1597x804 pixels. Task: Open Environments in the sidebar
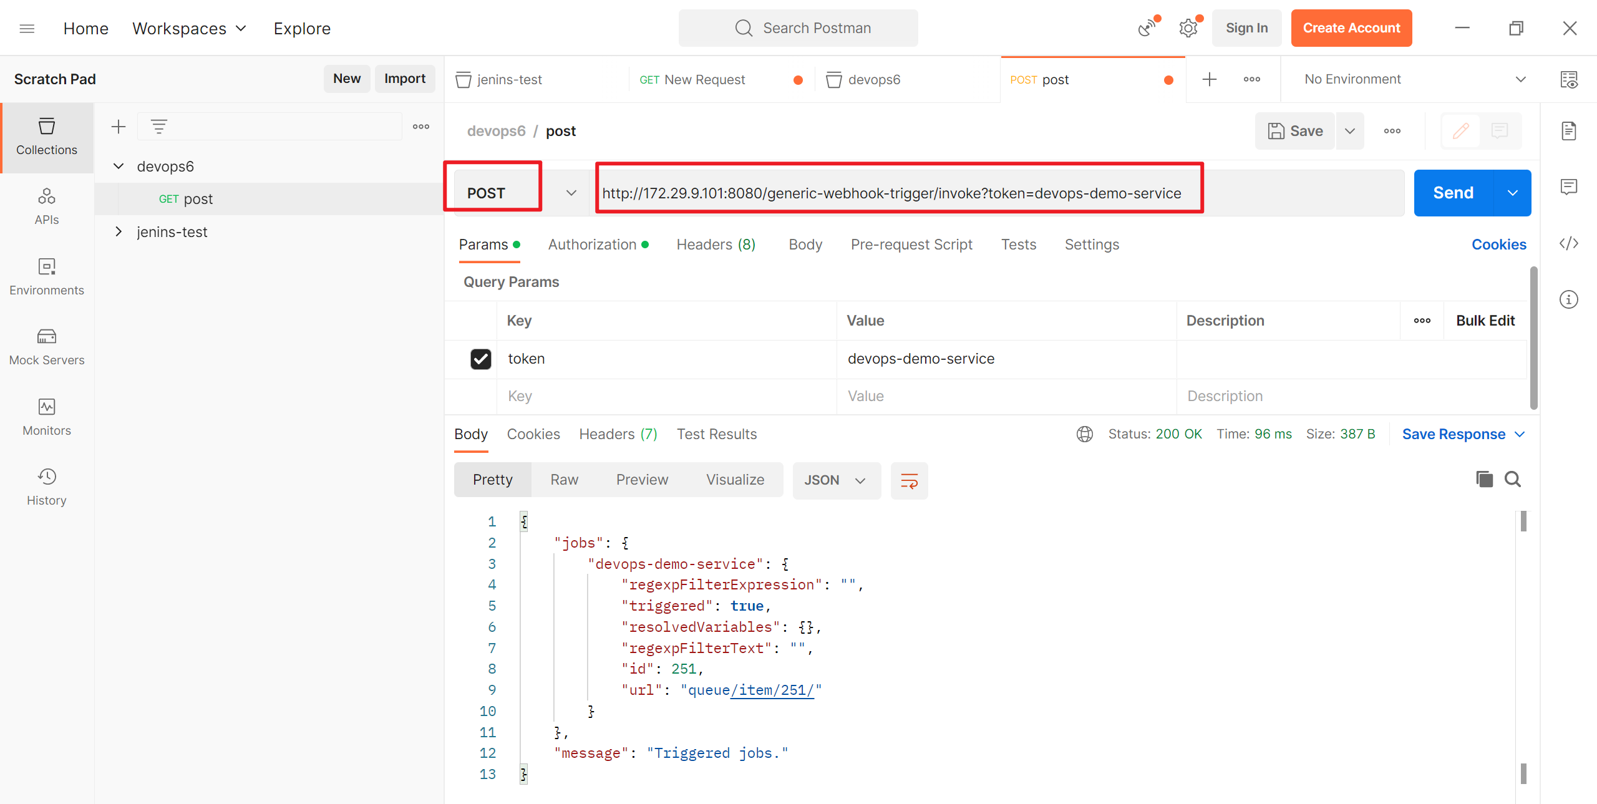47,277
